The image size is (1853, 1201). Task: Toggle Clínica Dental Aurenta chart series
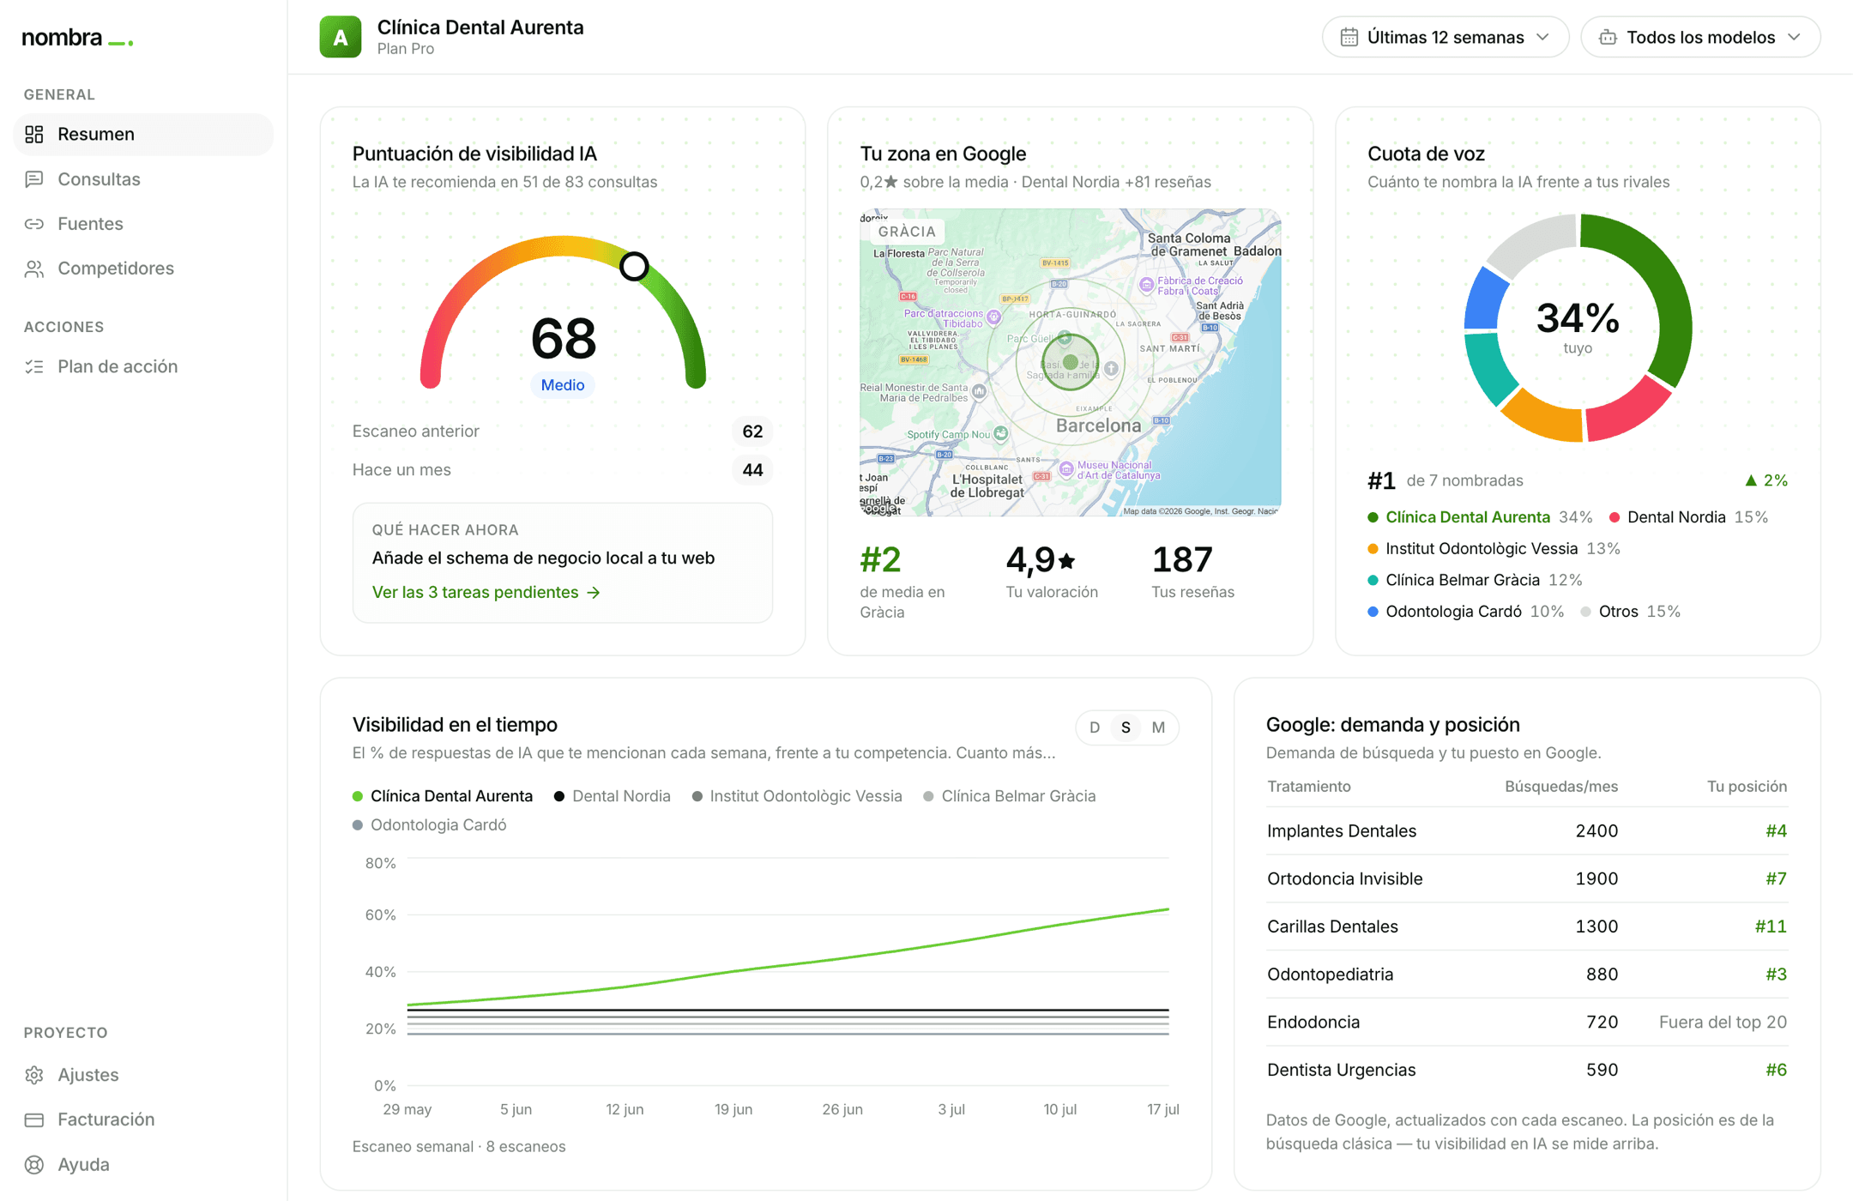tap(443, 796)
